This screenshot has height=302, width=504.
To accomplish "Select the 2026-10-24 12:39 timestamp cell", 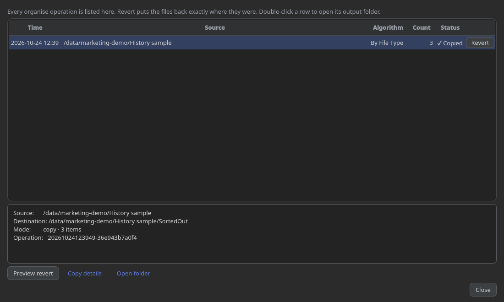I will tap(35, 43).
